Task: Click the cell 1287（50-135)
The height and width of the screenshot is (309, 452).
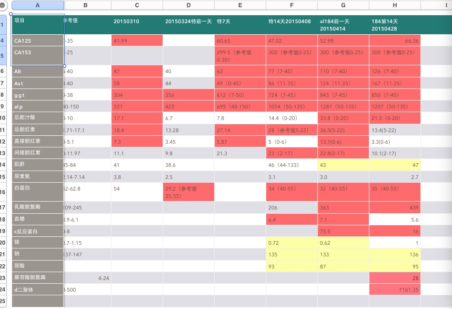Action: (x=343, y=106)
